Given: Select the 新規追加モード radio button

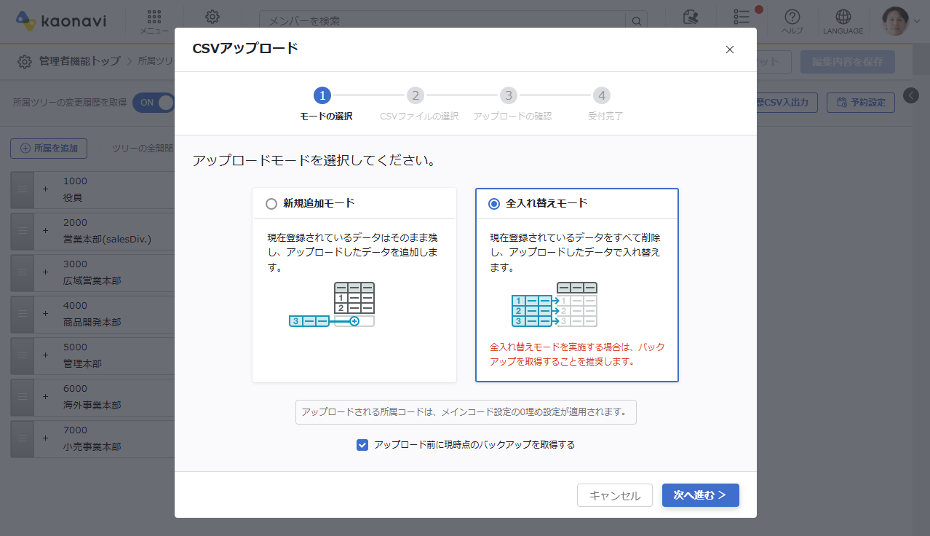Looking at the screenshot, I should tap(270, 203).
